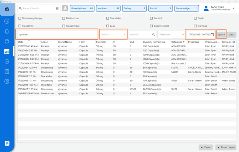This screenshot has height=152, width=239.
Task: Open the clipboard list sidebar icon
Action: click(x=7, y=71)
